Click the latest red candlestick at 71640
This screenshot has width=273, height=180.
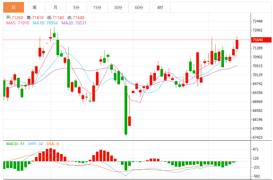tap(237, 44)
